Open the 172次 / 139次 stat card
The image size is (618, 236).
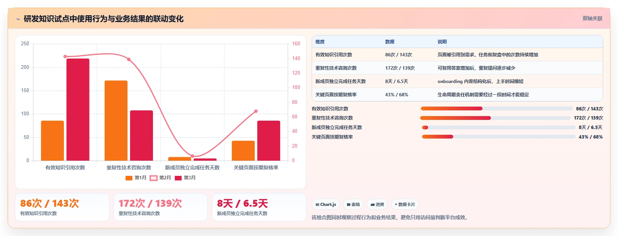(161, 207)
